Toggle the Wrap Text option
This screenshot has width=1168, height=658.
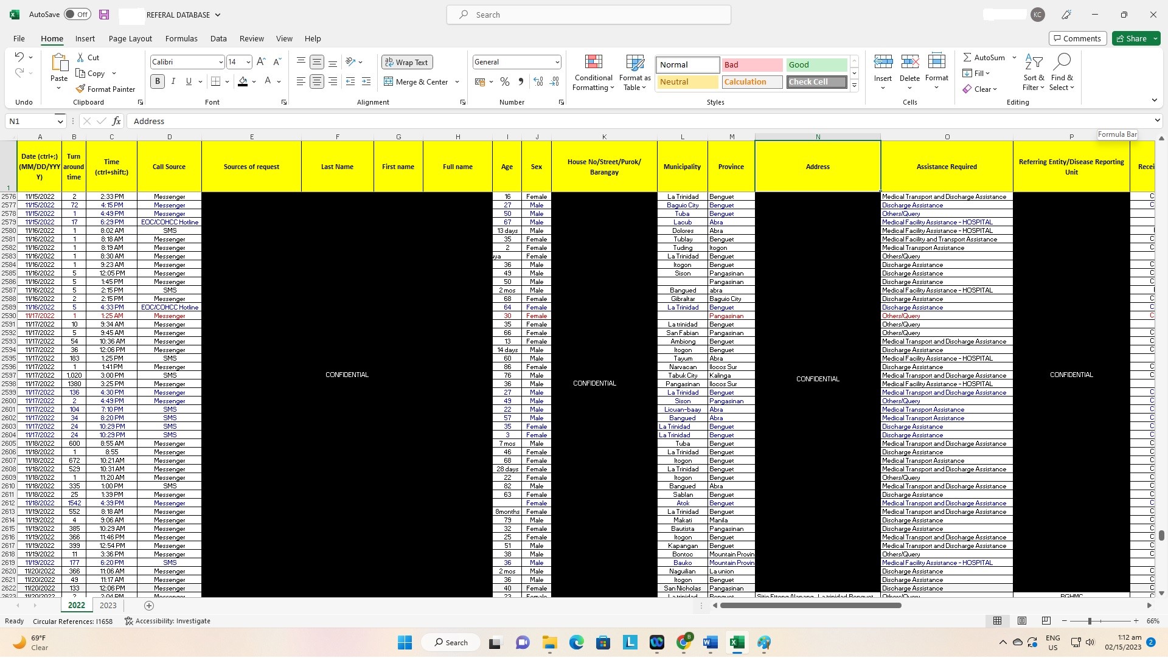pyautogui.click(x=406, y=63)
